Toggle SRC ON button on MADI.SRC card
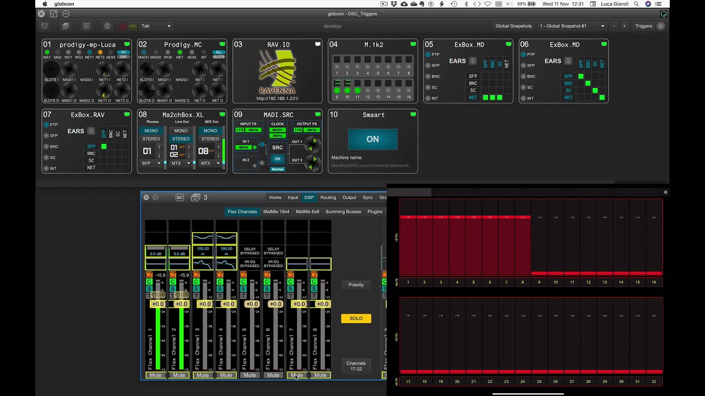The width and height of the screenshot is (705, 396). click(x=278, y=159)
